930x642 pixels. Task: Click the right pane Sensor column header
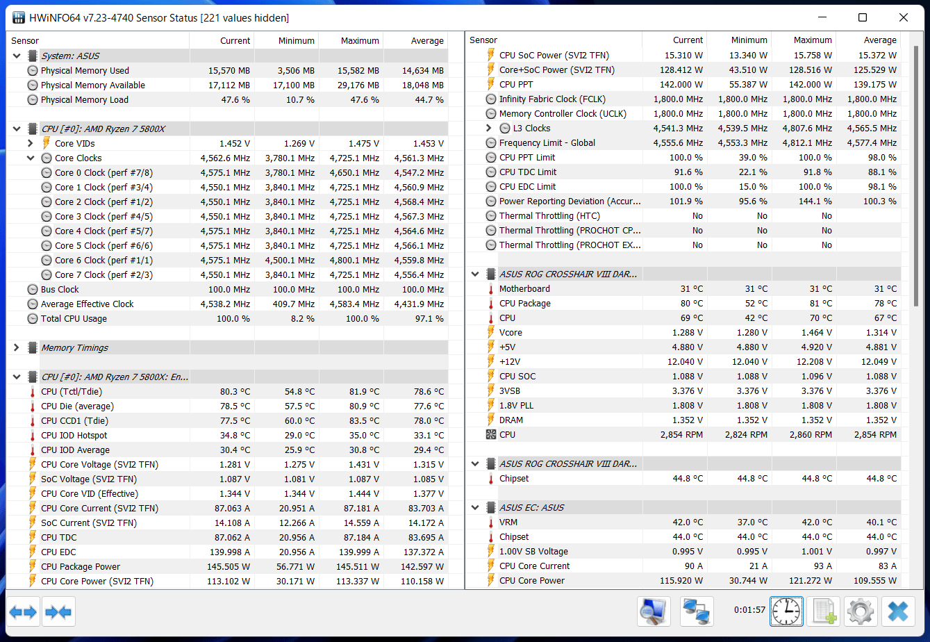[x=554, y=40]
